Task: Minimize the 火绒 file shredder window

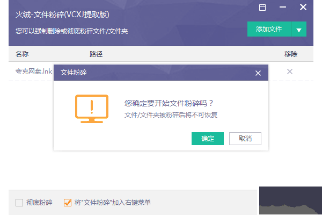Action: tap(283, 8)
